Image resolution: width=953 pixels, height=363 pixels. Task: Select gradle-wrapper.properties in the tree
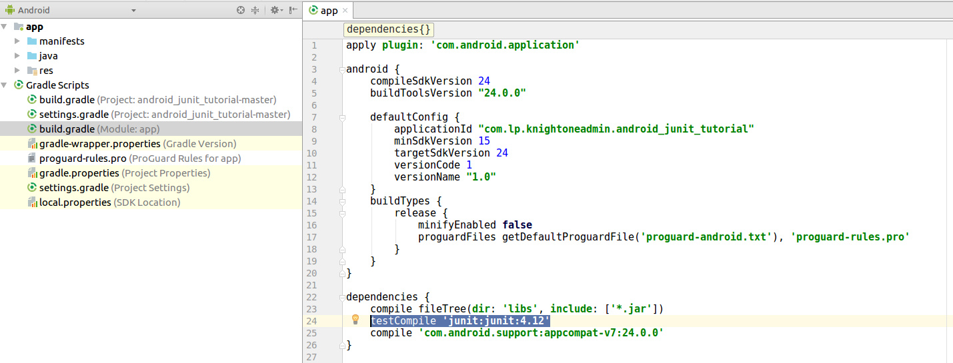point(99,144)
